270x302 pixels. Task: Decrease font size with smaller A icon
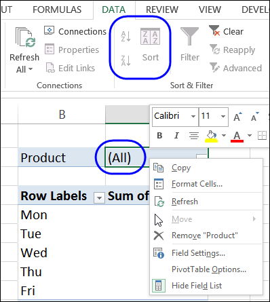[x=255, y=117]
